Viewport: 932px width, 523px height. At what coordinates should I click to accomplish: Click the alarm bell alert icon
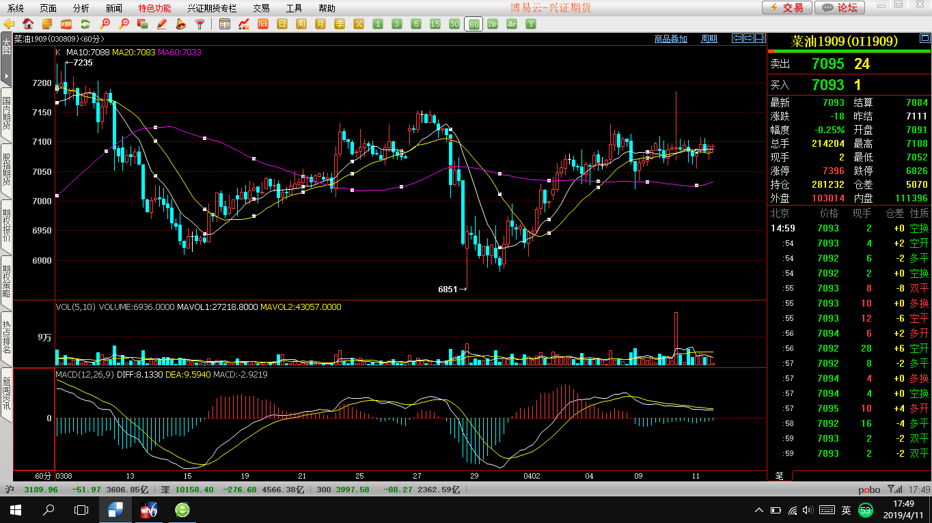[x=180, y=24]
